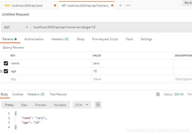Screen dimensions: 192x135
Task: Open the Settings tab
Action: (146, 39)
